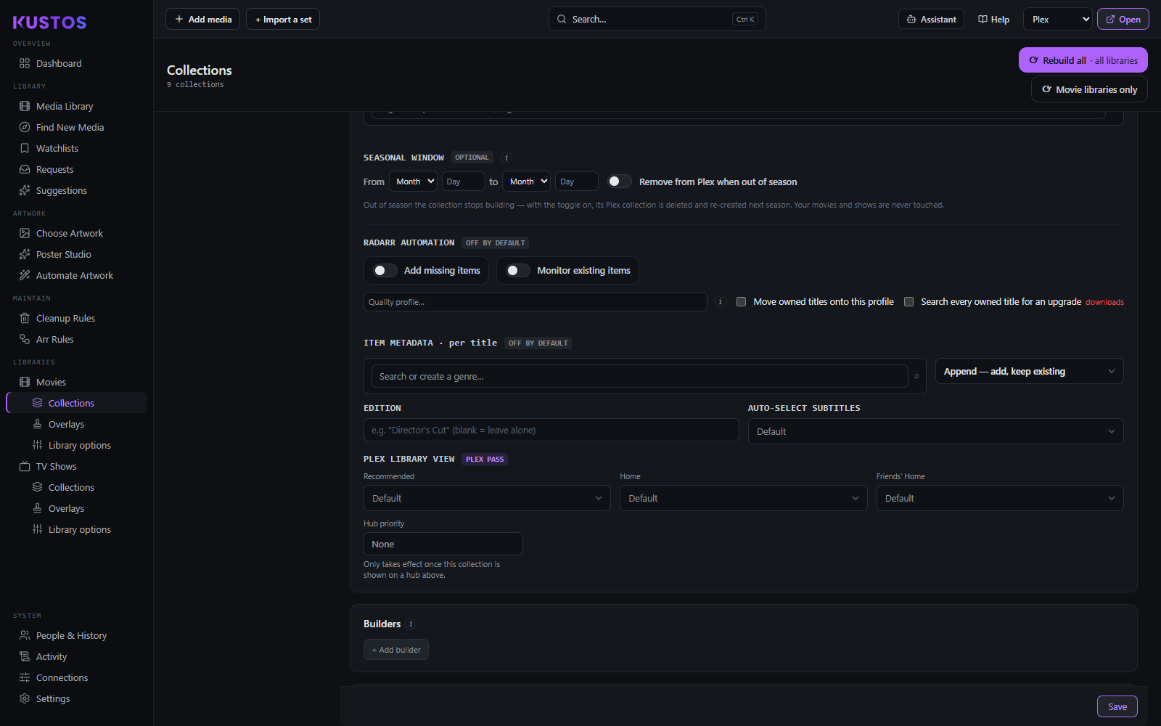Click Movie libraries only button
1161x726 pixels.
pyautogui.click(x=1089, y=89)
